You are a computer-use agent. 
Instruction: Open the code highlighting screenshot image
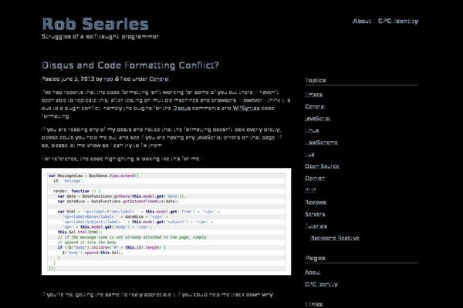[166, 222]
